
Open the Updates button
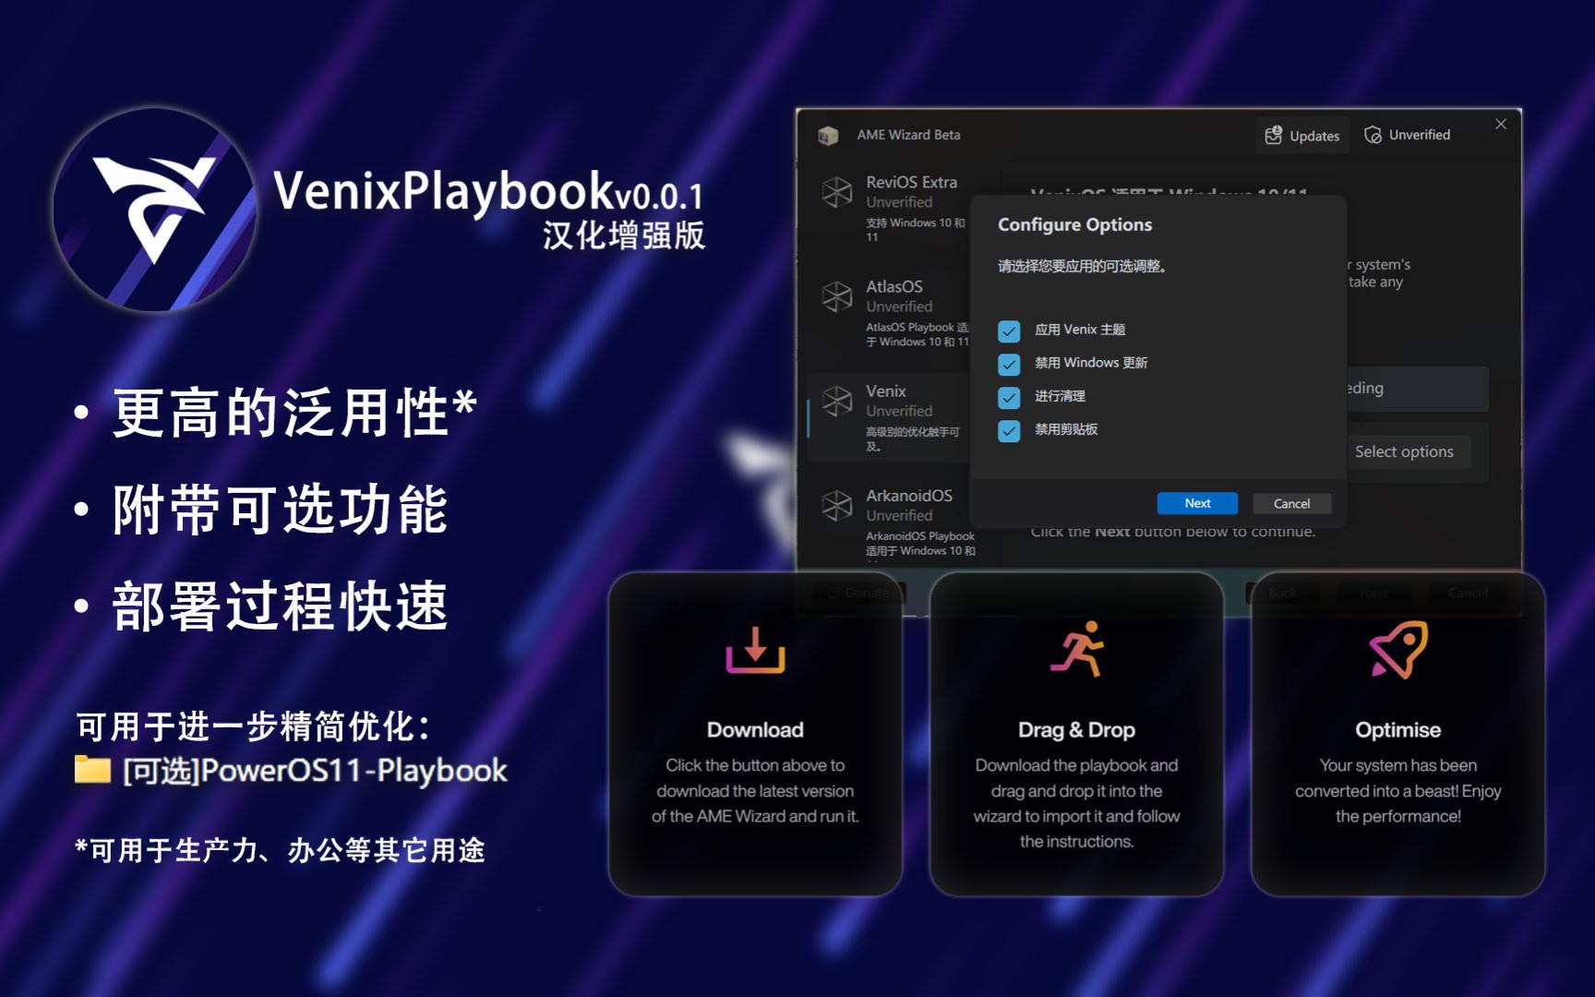1301,135
